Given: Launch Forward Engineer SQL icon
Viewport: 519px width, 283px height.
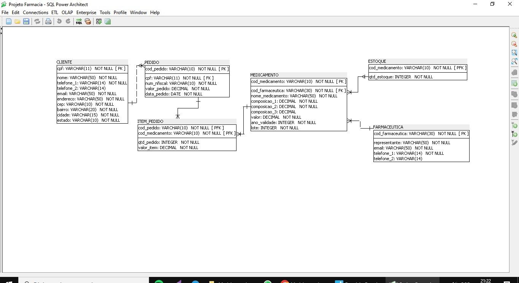Looking at the screenshot, I should tap(79, 22).
